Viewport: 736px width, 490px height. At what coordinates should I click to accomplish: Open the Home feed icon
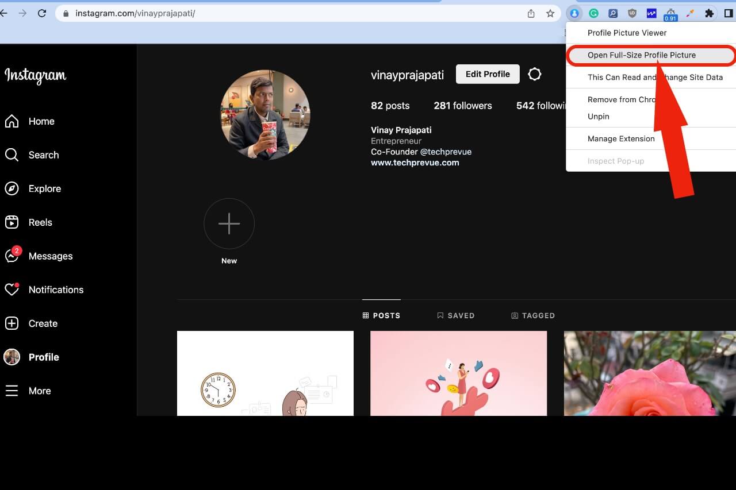tap(12, 121)
